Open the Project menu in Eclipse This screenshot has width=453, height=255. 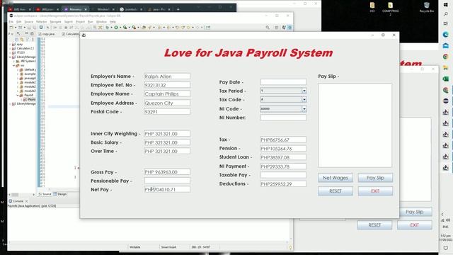(x=80, y=22)
